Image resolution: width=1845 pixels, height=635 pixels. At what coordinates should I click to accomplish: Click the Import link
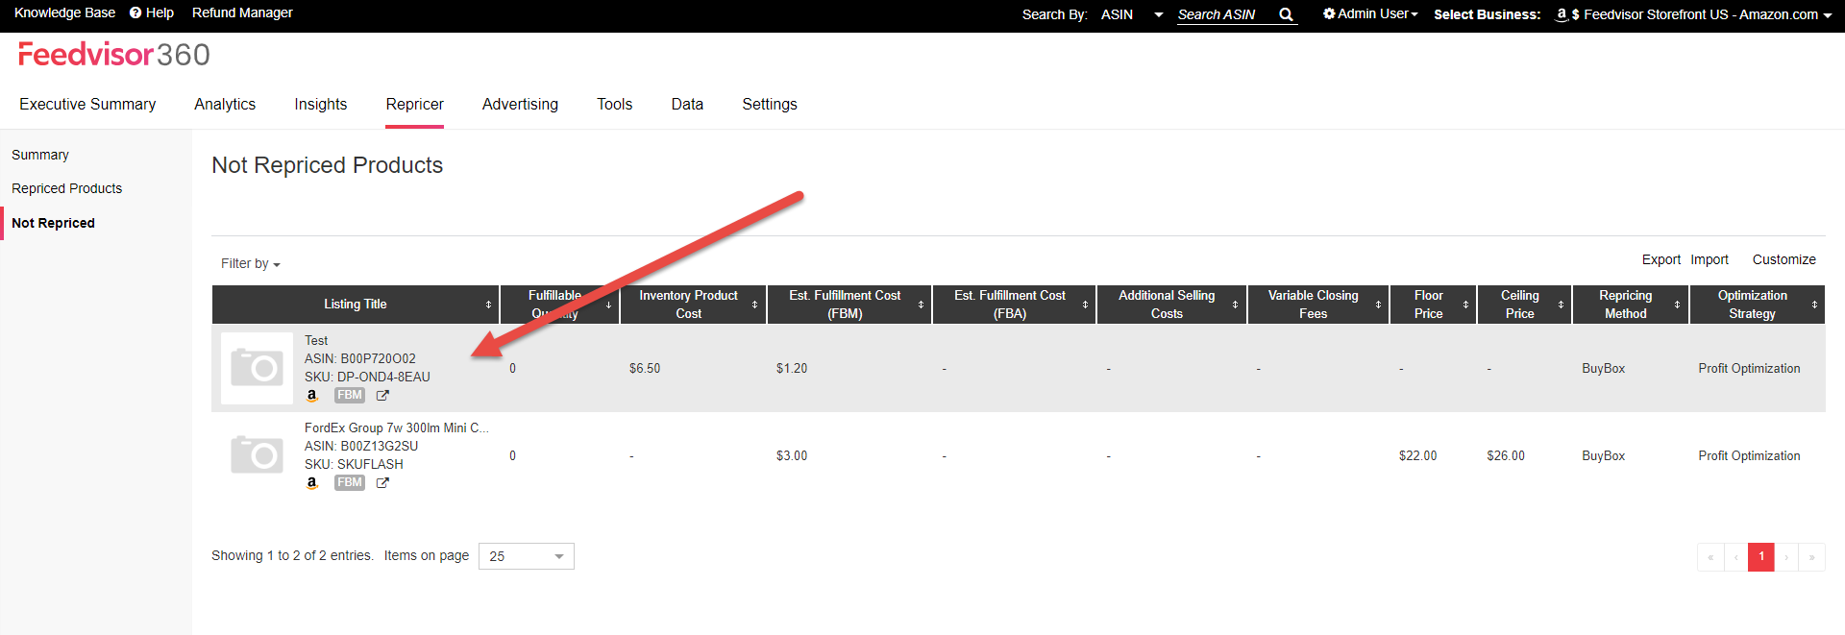point(1710,259)
